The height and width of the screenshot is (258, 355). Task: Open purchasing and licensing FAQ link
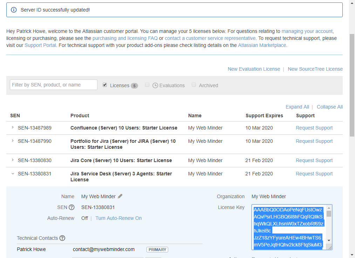coord(125,38)
